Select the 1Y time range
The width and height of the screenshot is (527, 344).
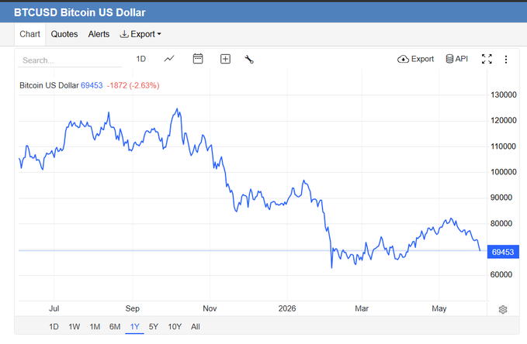134,326
